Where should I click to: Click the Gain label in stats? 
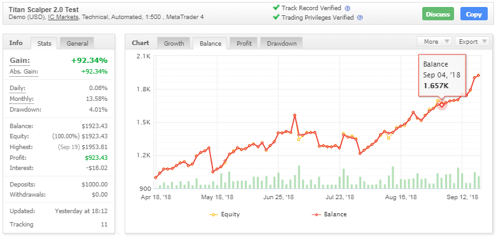pyautogui.click(x=20, y=60)
